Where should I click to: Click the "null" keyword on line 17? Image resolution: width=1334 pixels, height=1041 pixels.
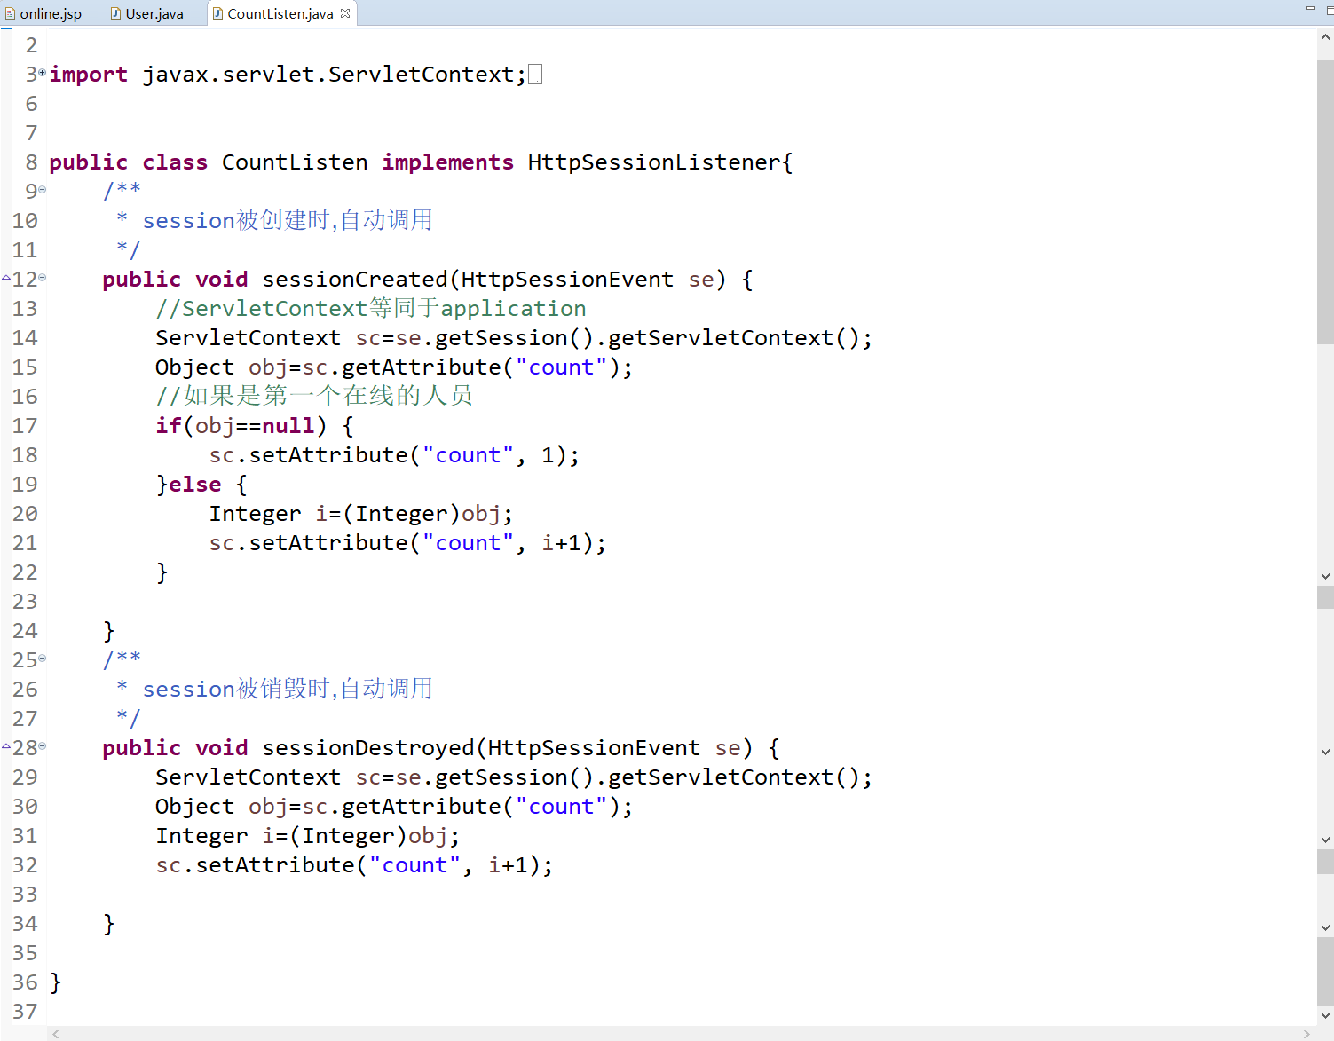[x=288, y=426]
